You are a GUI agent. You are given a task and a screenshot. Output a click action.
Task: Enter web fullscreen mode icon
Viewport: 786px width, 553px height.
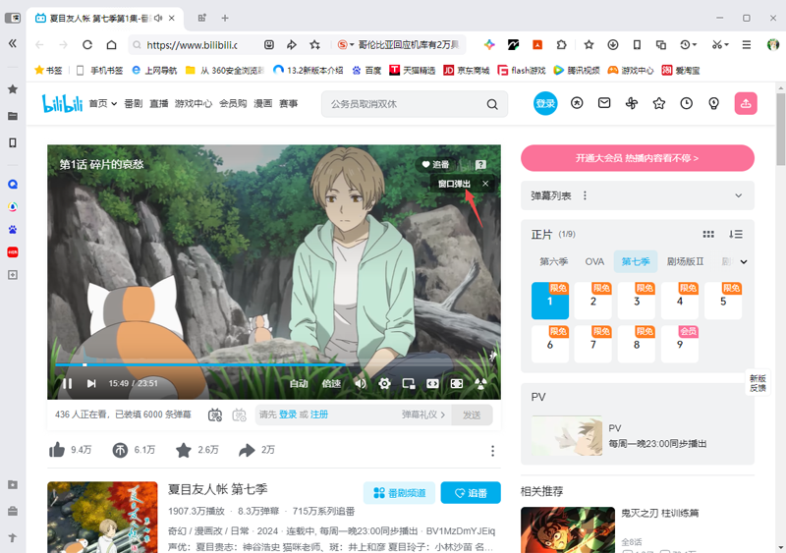coord(457,383)
